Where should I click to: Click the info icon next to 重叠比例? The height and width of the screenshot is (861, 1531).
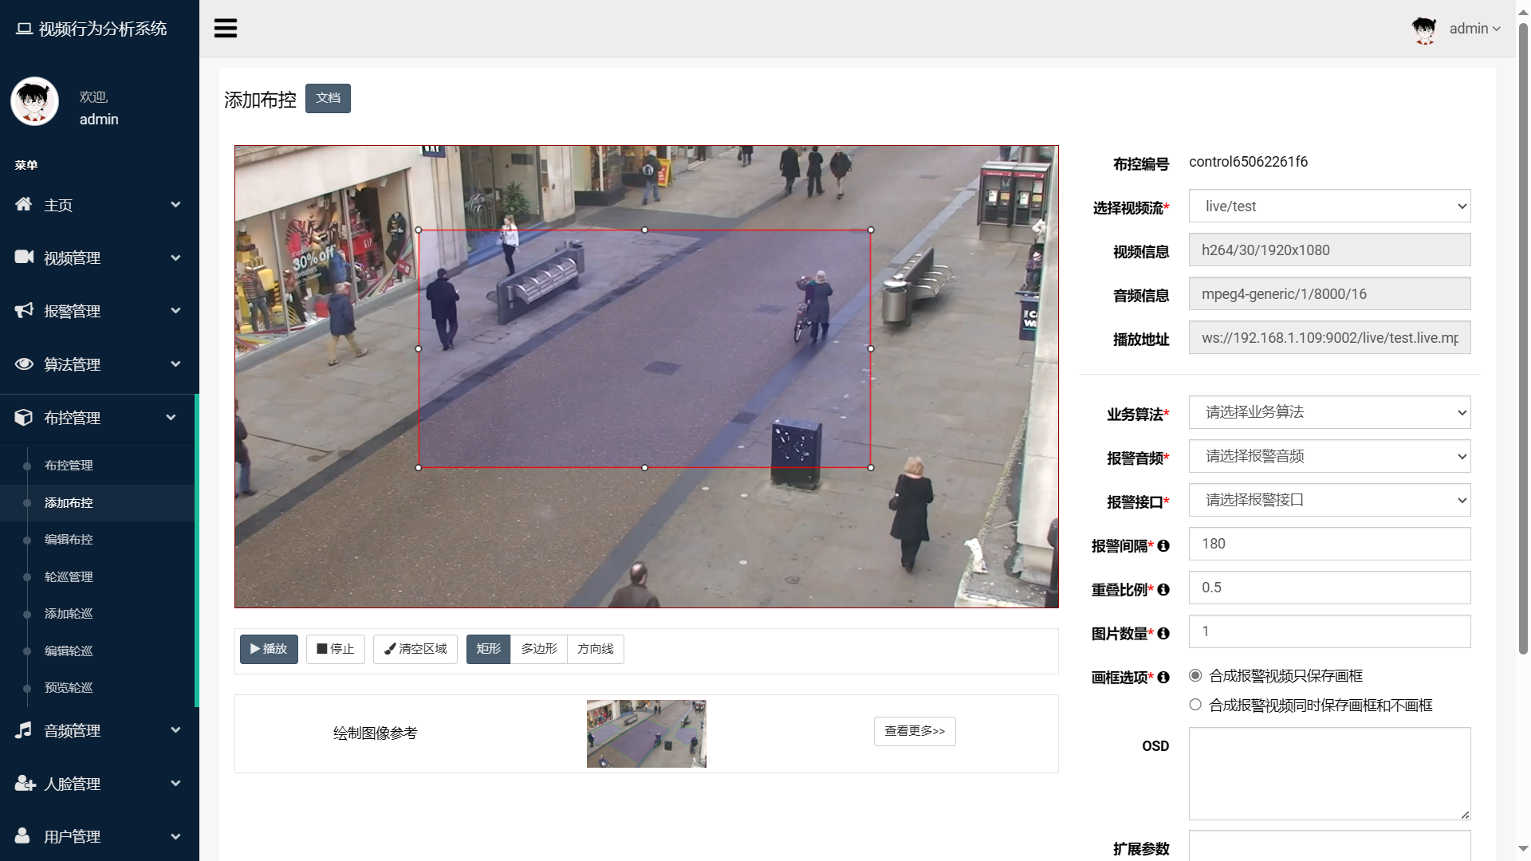pyautogui.click(x=1163, y=590)
